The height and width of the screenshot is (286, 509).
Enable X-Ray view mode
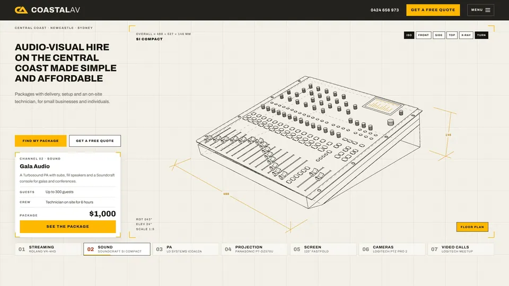tap(466, 35)
